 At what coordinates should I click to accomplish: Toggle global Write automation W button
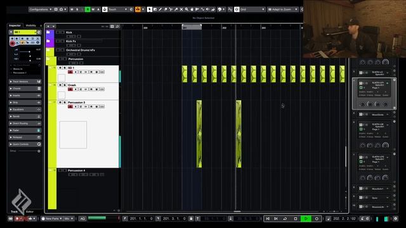(x=93, y=9)
